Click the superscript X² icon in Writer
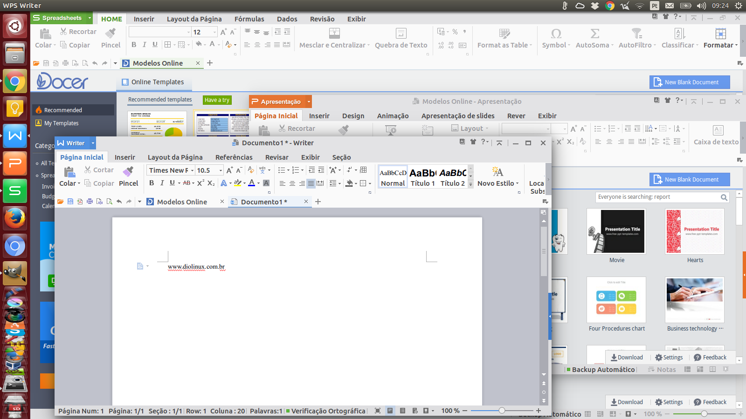This screenshot has height=419, width=746. 200,183
